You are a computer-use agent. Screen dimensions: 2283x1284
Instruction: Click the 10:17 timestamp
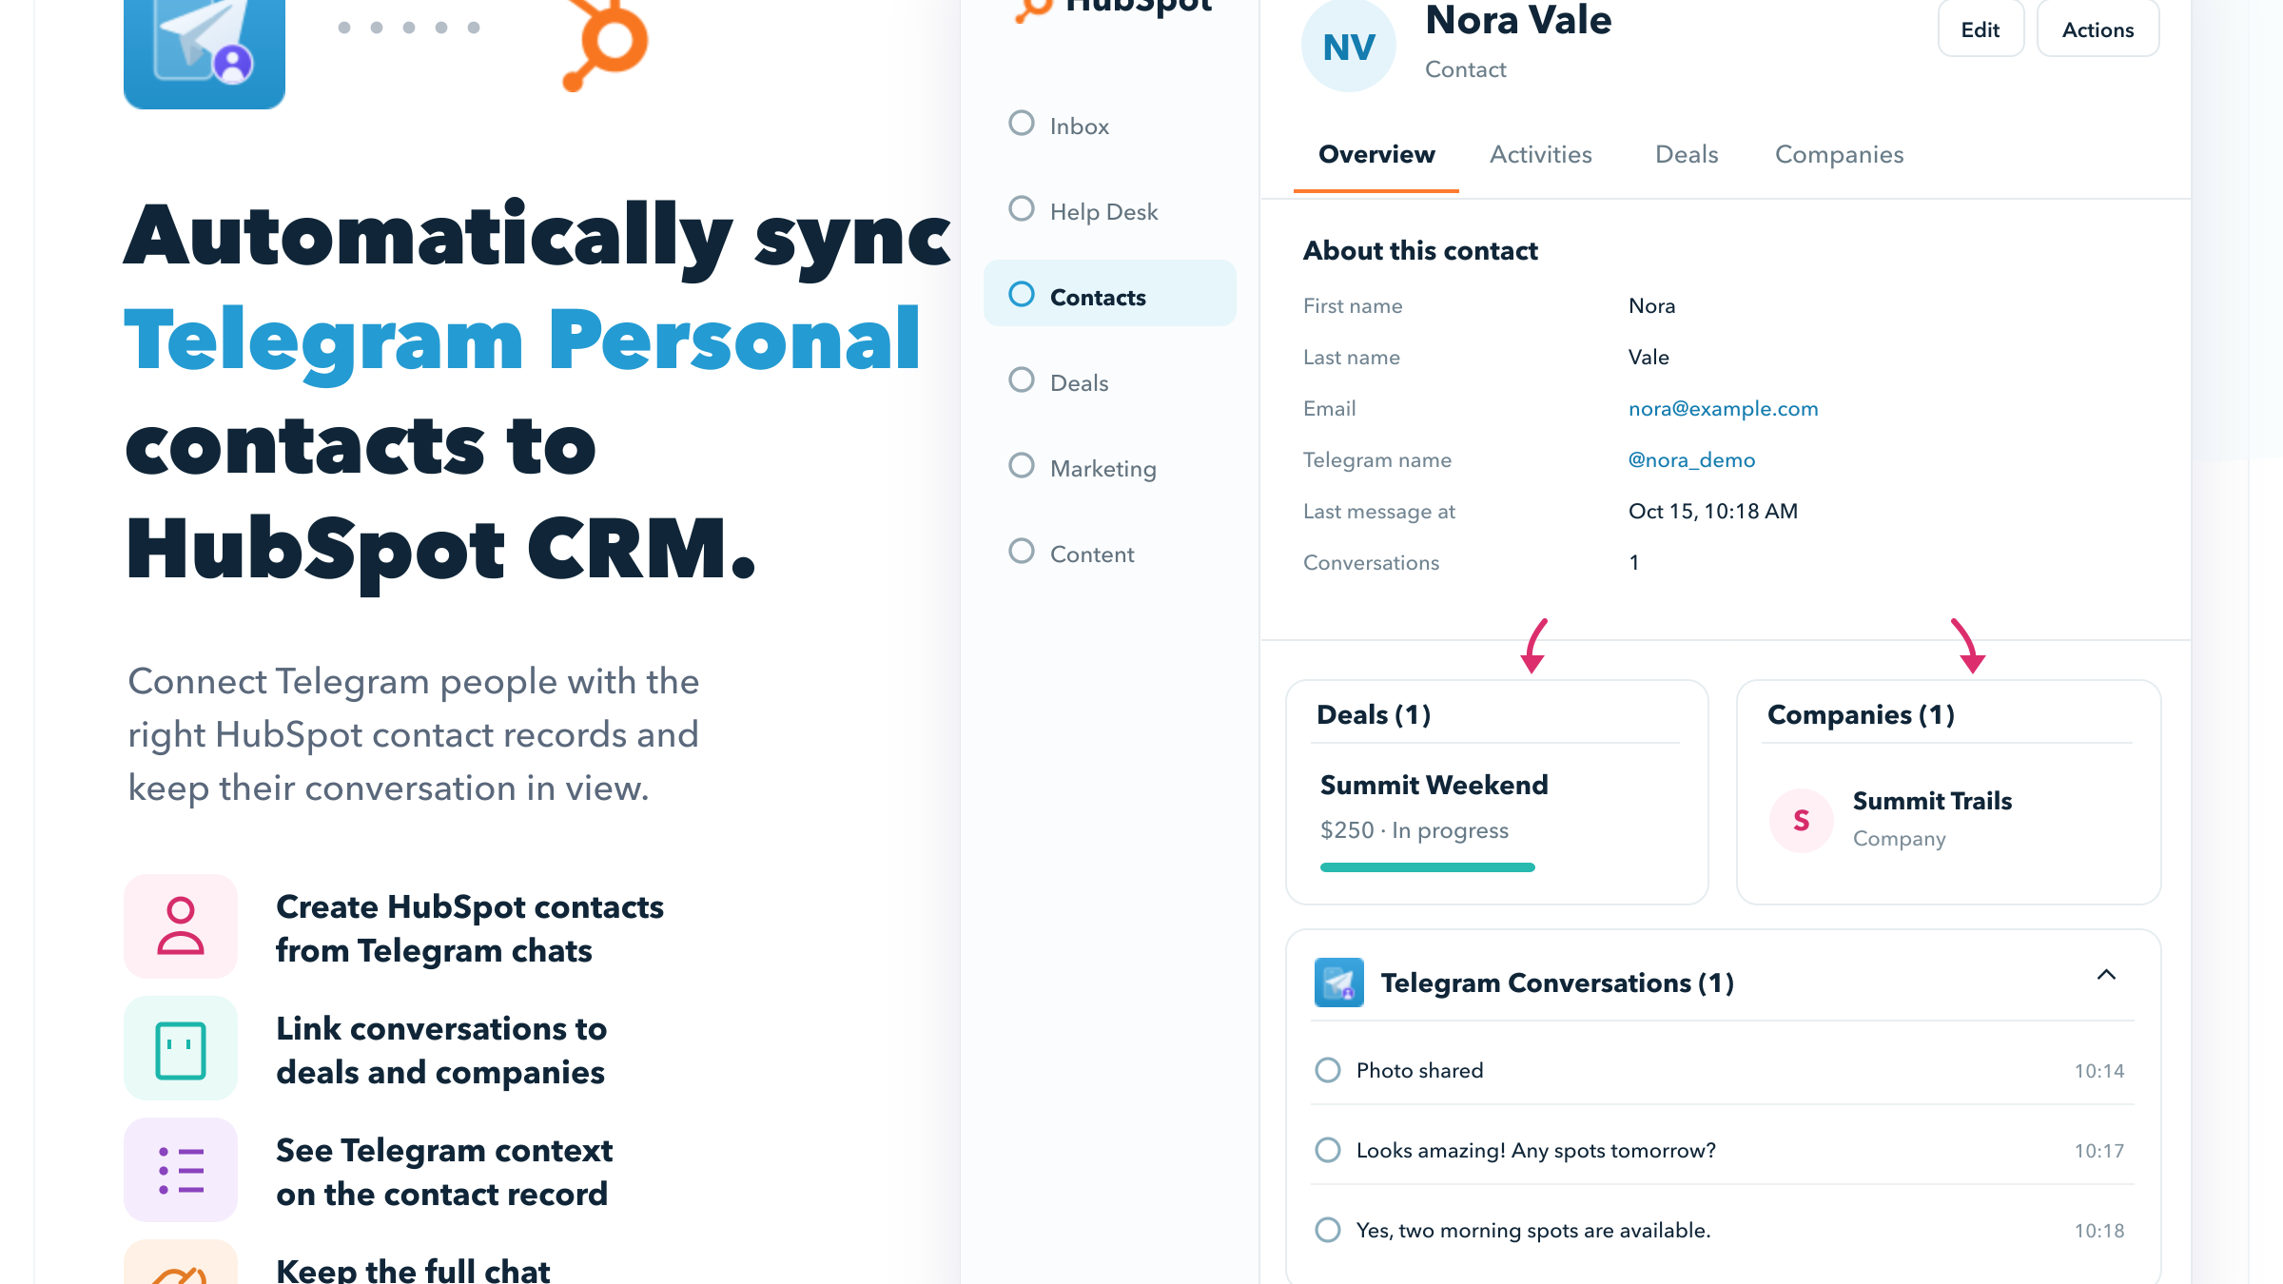[2098, 1151]
